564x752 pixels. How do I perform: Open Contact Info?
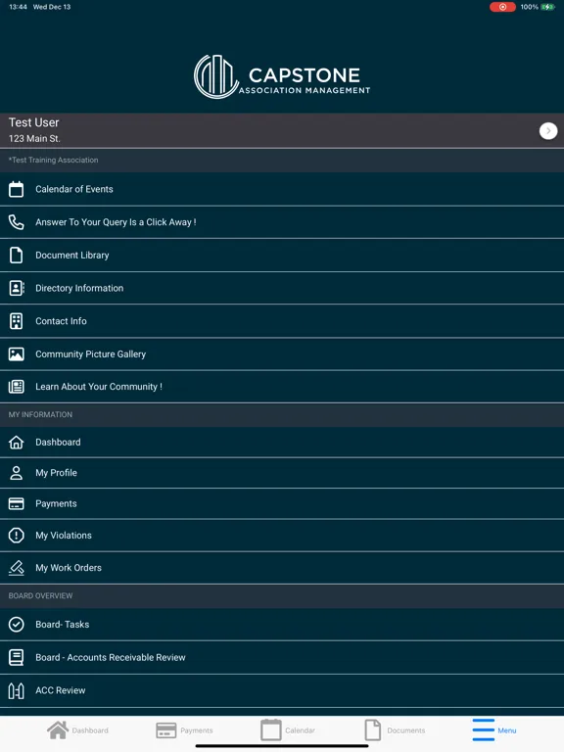[x=282, y=321]
